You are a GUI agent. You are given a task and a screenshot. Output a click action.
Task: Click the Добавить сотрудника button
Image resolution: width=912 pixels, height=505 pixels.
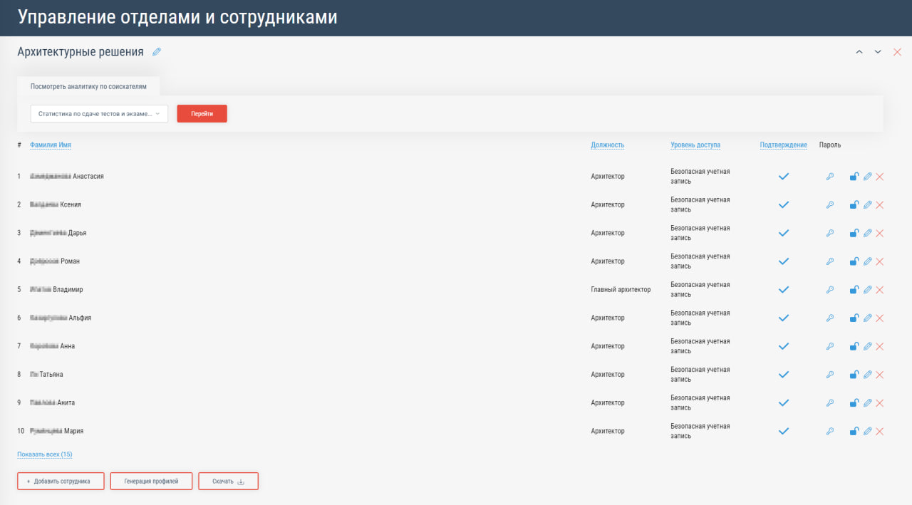click(x=61, y=481)
